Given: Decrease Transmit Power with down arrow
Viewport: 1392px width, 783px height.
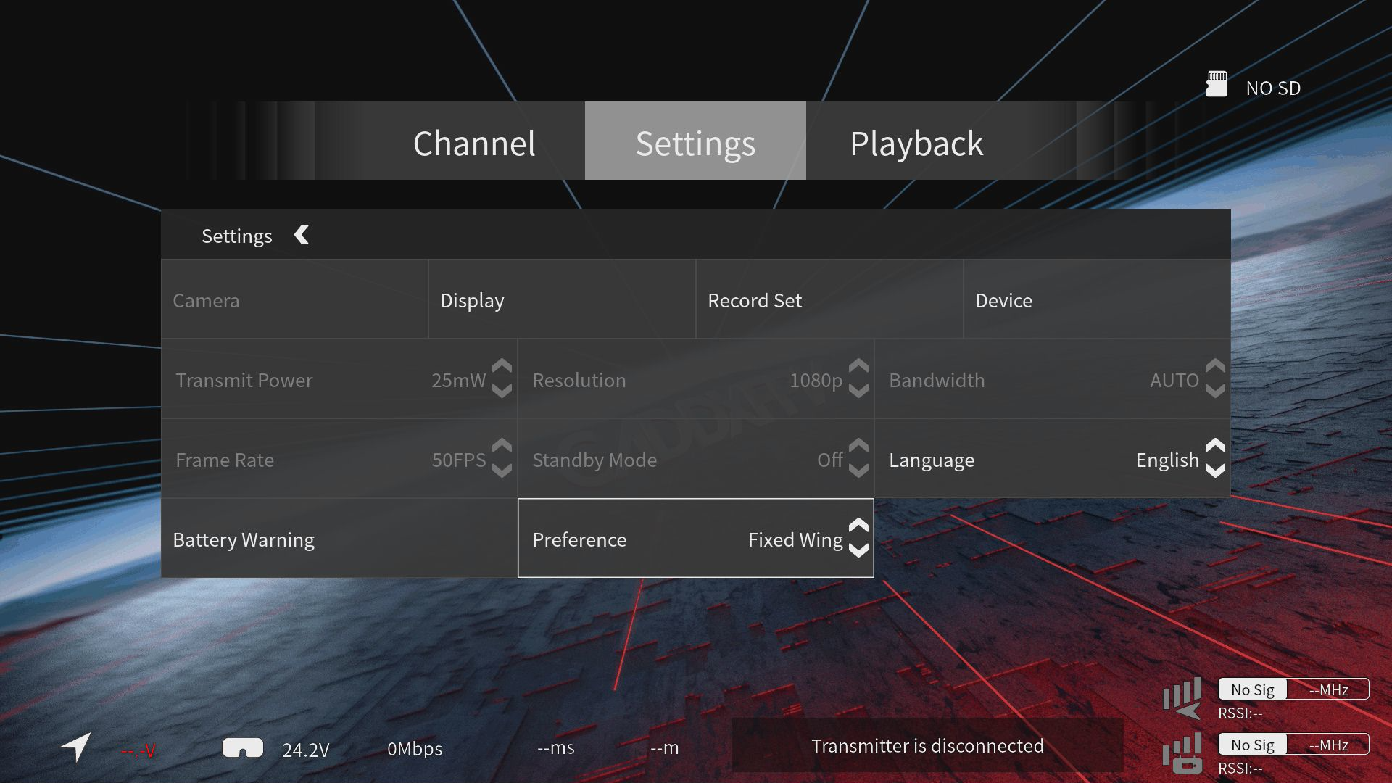Looking at the screenshot, I should [502, 391].
